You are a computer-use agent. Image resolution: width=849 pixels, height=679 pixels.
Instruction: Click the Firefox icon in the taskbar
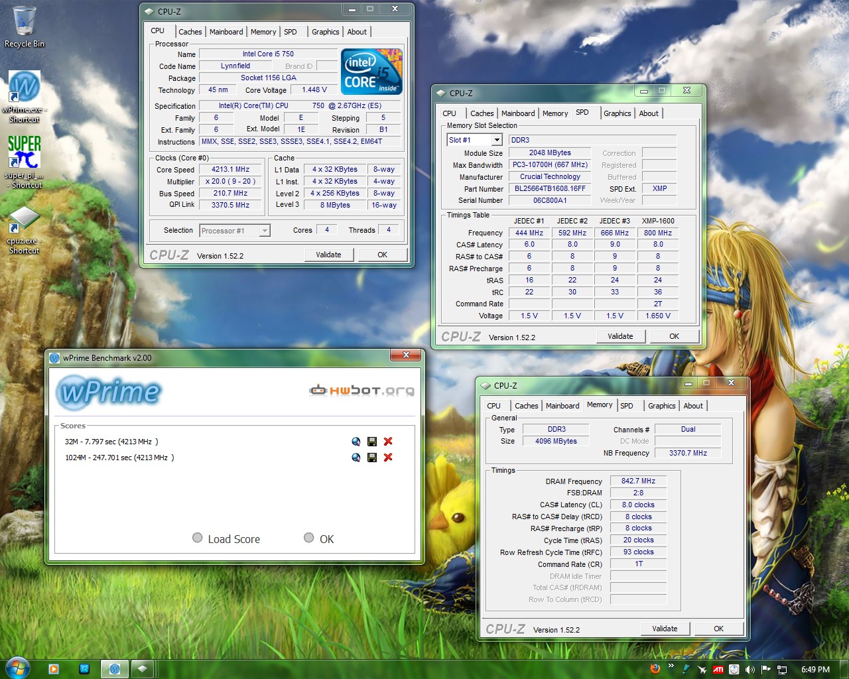pos(655,669)
